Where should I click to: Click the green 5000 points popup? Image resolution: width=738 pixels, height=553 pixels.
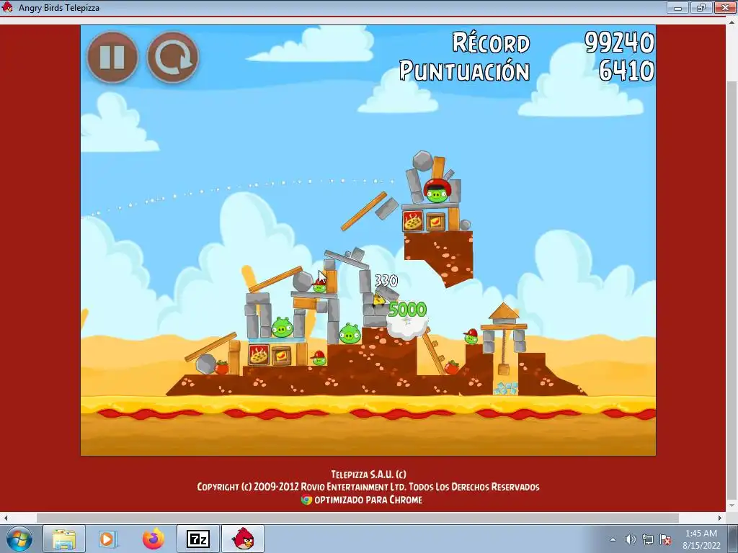click(x=408, y=310)
